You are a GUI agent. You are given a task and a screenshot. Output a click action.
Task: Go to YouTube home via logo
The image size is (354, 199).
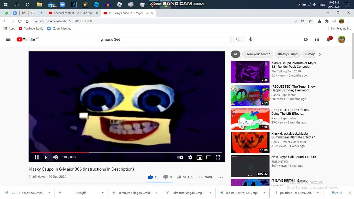(x=26, y=40)
